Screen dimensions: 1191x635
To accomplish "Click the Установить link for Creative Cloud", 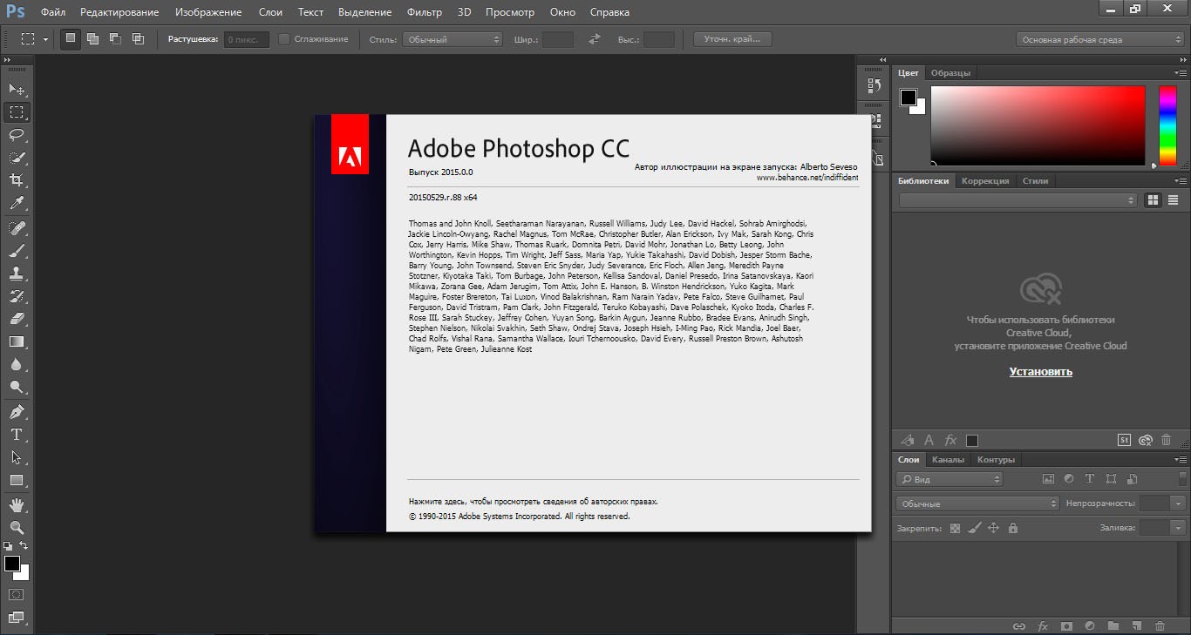I will (x=1039, y=371).
